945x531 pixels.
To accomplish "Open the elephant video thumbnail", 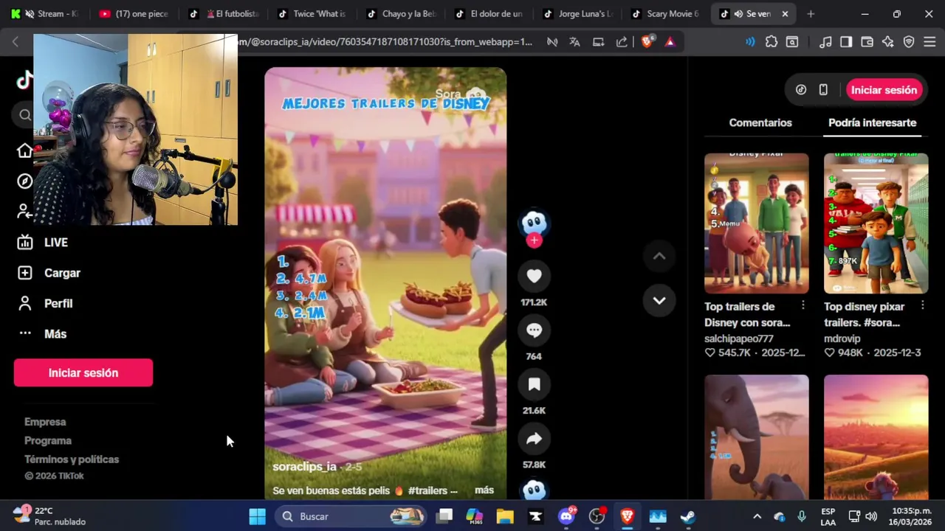I will pyautogui.click(x=756, y=437).
